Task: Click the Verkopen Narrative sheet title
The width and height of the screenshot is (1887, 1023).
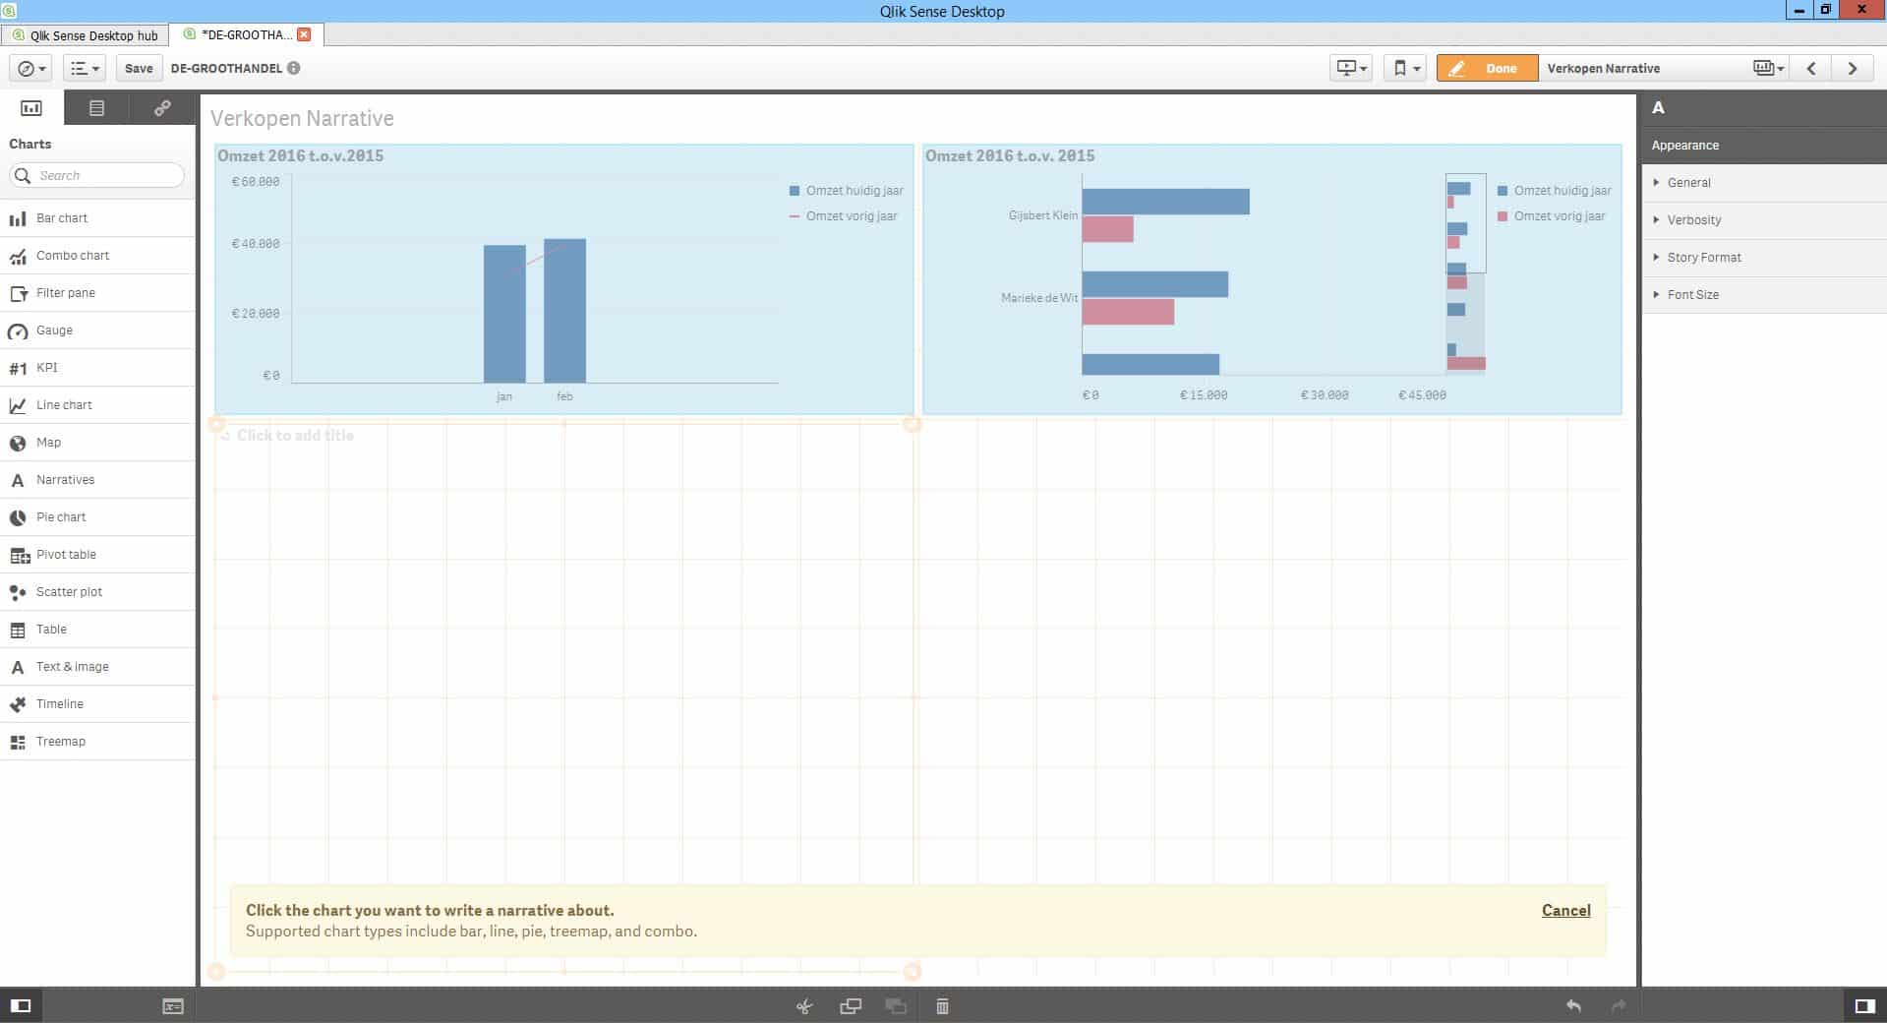Action: [x=302, y=118]
